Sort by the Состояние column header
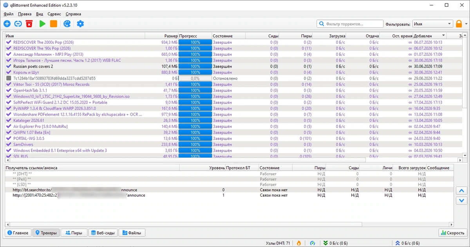 (x=228, y=36)
